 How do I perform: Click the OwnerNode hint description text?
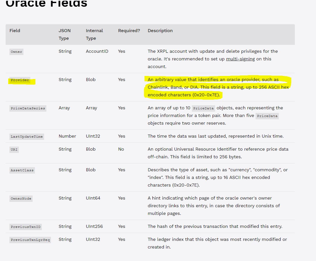tap(214, 206)
